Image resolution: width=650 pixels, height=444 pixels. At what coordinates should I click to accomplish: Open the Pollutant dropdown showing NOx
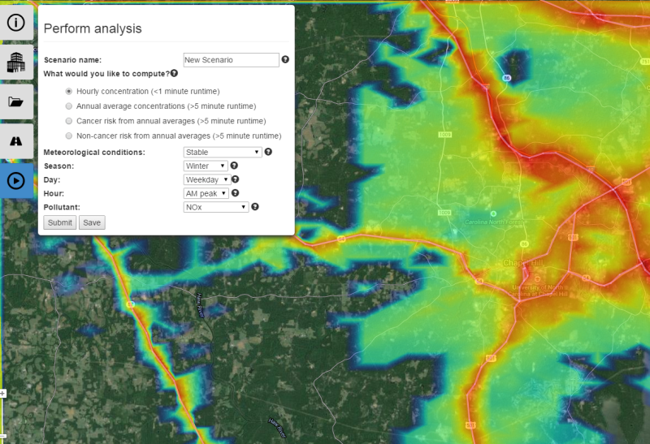click(x=215, y=207)
